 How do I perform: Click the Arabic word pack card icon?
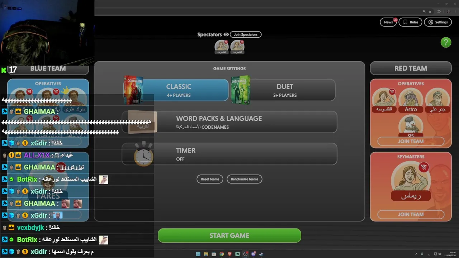(142, 122)
